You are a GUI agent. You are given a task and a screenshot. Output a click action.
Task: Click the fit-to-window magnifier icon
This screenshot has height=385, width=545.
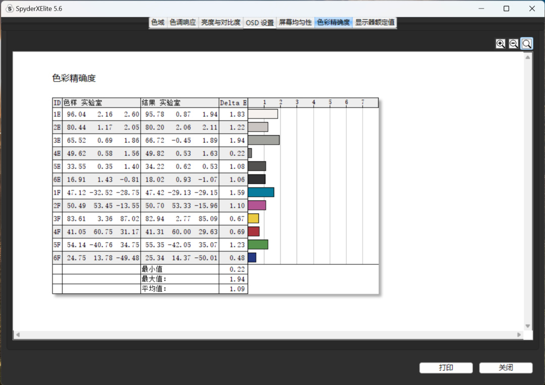click(526, 44)
